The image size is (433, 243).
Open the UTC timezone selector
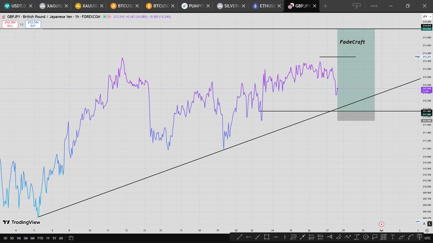click(427, 238)
